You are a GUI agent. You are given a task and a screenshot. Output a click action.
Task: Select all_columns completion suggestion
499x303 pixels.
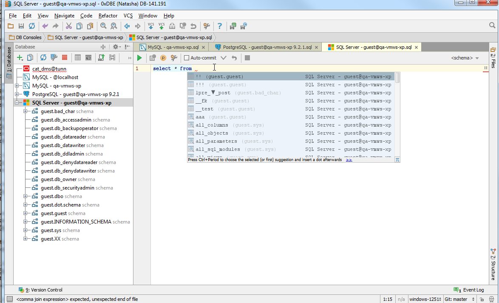click(291, 125)
